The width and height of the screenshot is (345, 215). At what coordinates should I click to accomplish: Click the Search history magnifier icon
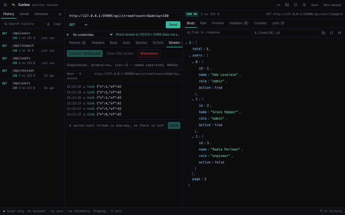[6, 24]
